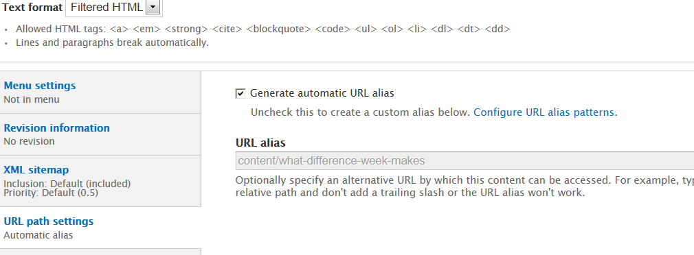The image size is (694, 255).
Task: Click the URL alias field heading
Action: [260, 143]
